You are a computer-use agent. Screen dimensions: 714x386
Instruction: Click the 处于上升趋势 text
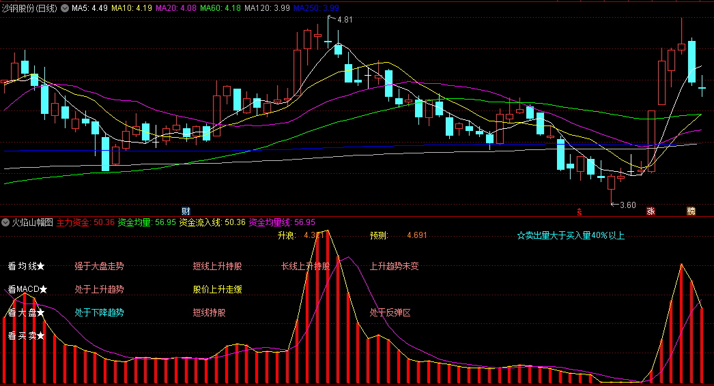[99, 289]
